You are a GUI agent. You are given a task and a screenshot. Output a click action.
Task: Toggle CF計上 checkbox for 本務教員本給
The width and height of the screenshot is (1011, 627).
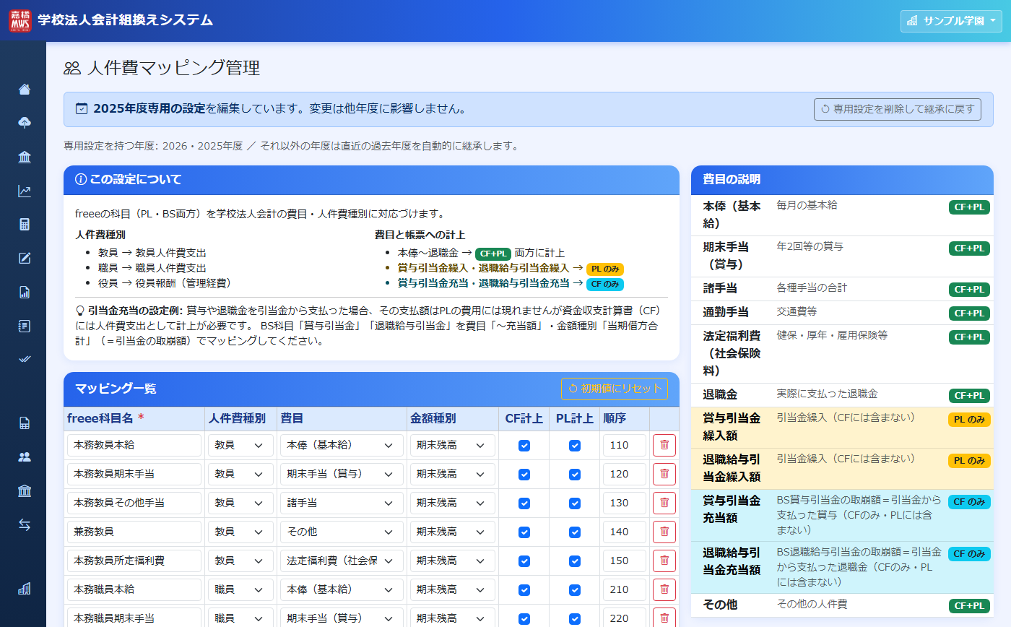[524, 446]
